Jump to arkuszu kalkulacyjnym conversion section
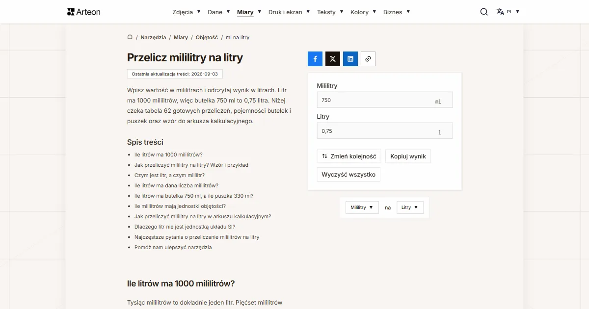The width and height of the screenshot is (589, 309). (x=203, y=216)
